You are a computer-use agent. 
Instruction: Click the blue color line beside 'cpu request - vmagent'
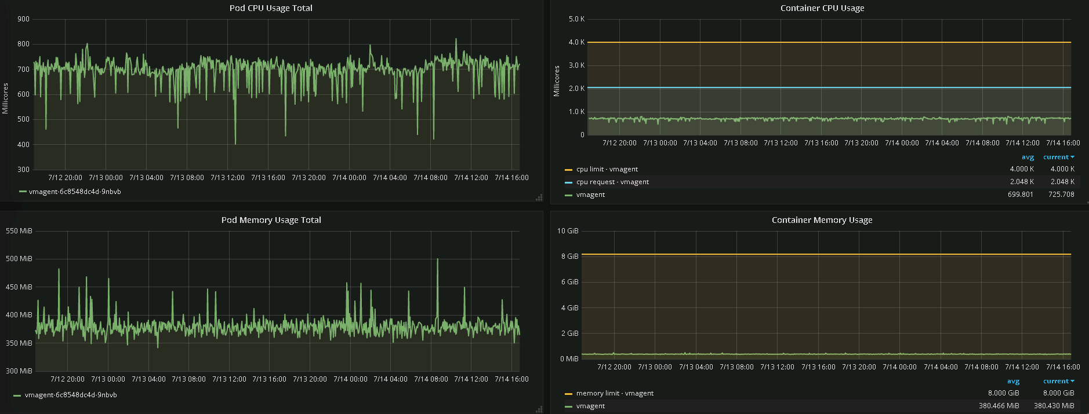[568, 182]
